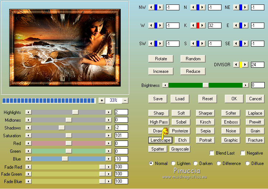Image resolution: width=268 pixels, height=189 pixels.
Task: Apply the Graphic preset
Action: (x=231, y=140)
